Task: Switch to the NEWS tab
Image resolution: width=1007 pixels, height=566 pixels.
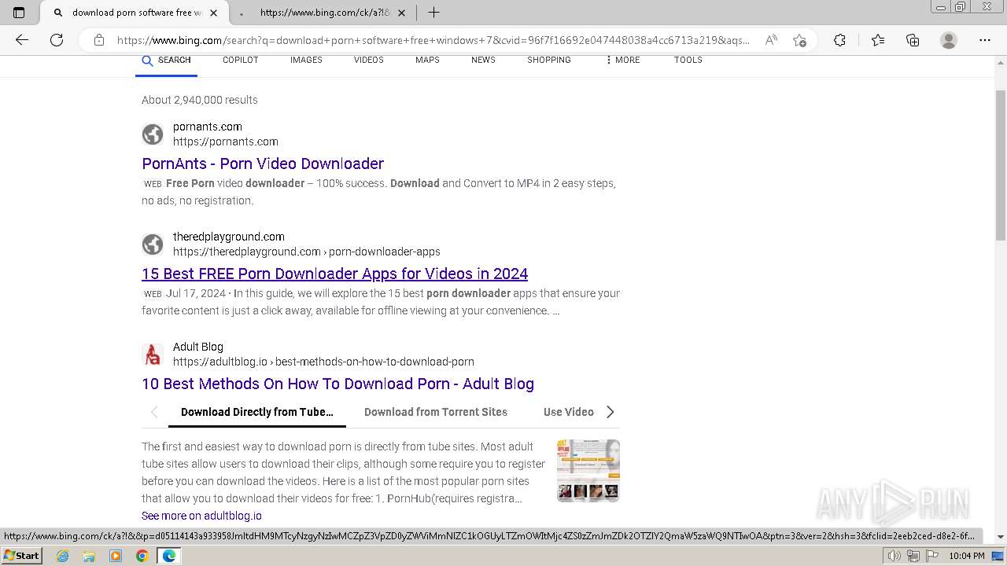Action: tap(483, 61)
